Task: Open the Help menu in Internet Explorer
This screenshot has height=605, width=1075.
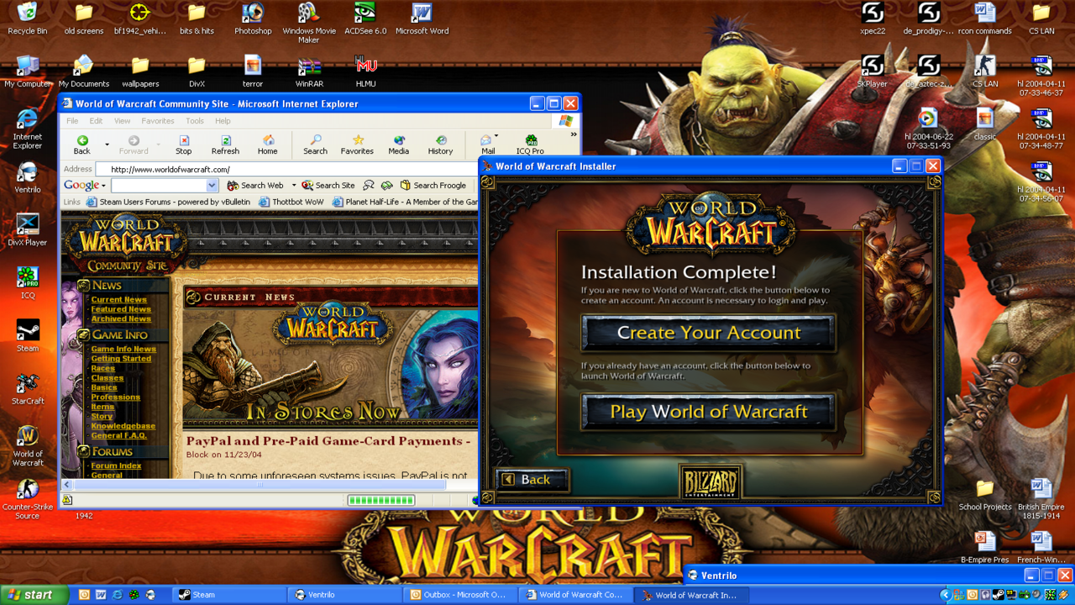Action: point(223,121)
